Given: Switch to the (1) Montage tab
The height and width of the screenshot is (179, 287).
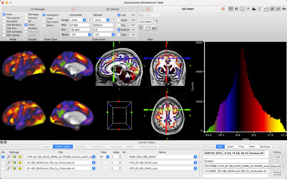Looking at the screenshot, I should 38,9.
